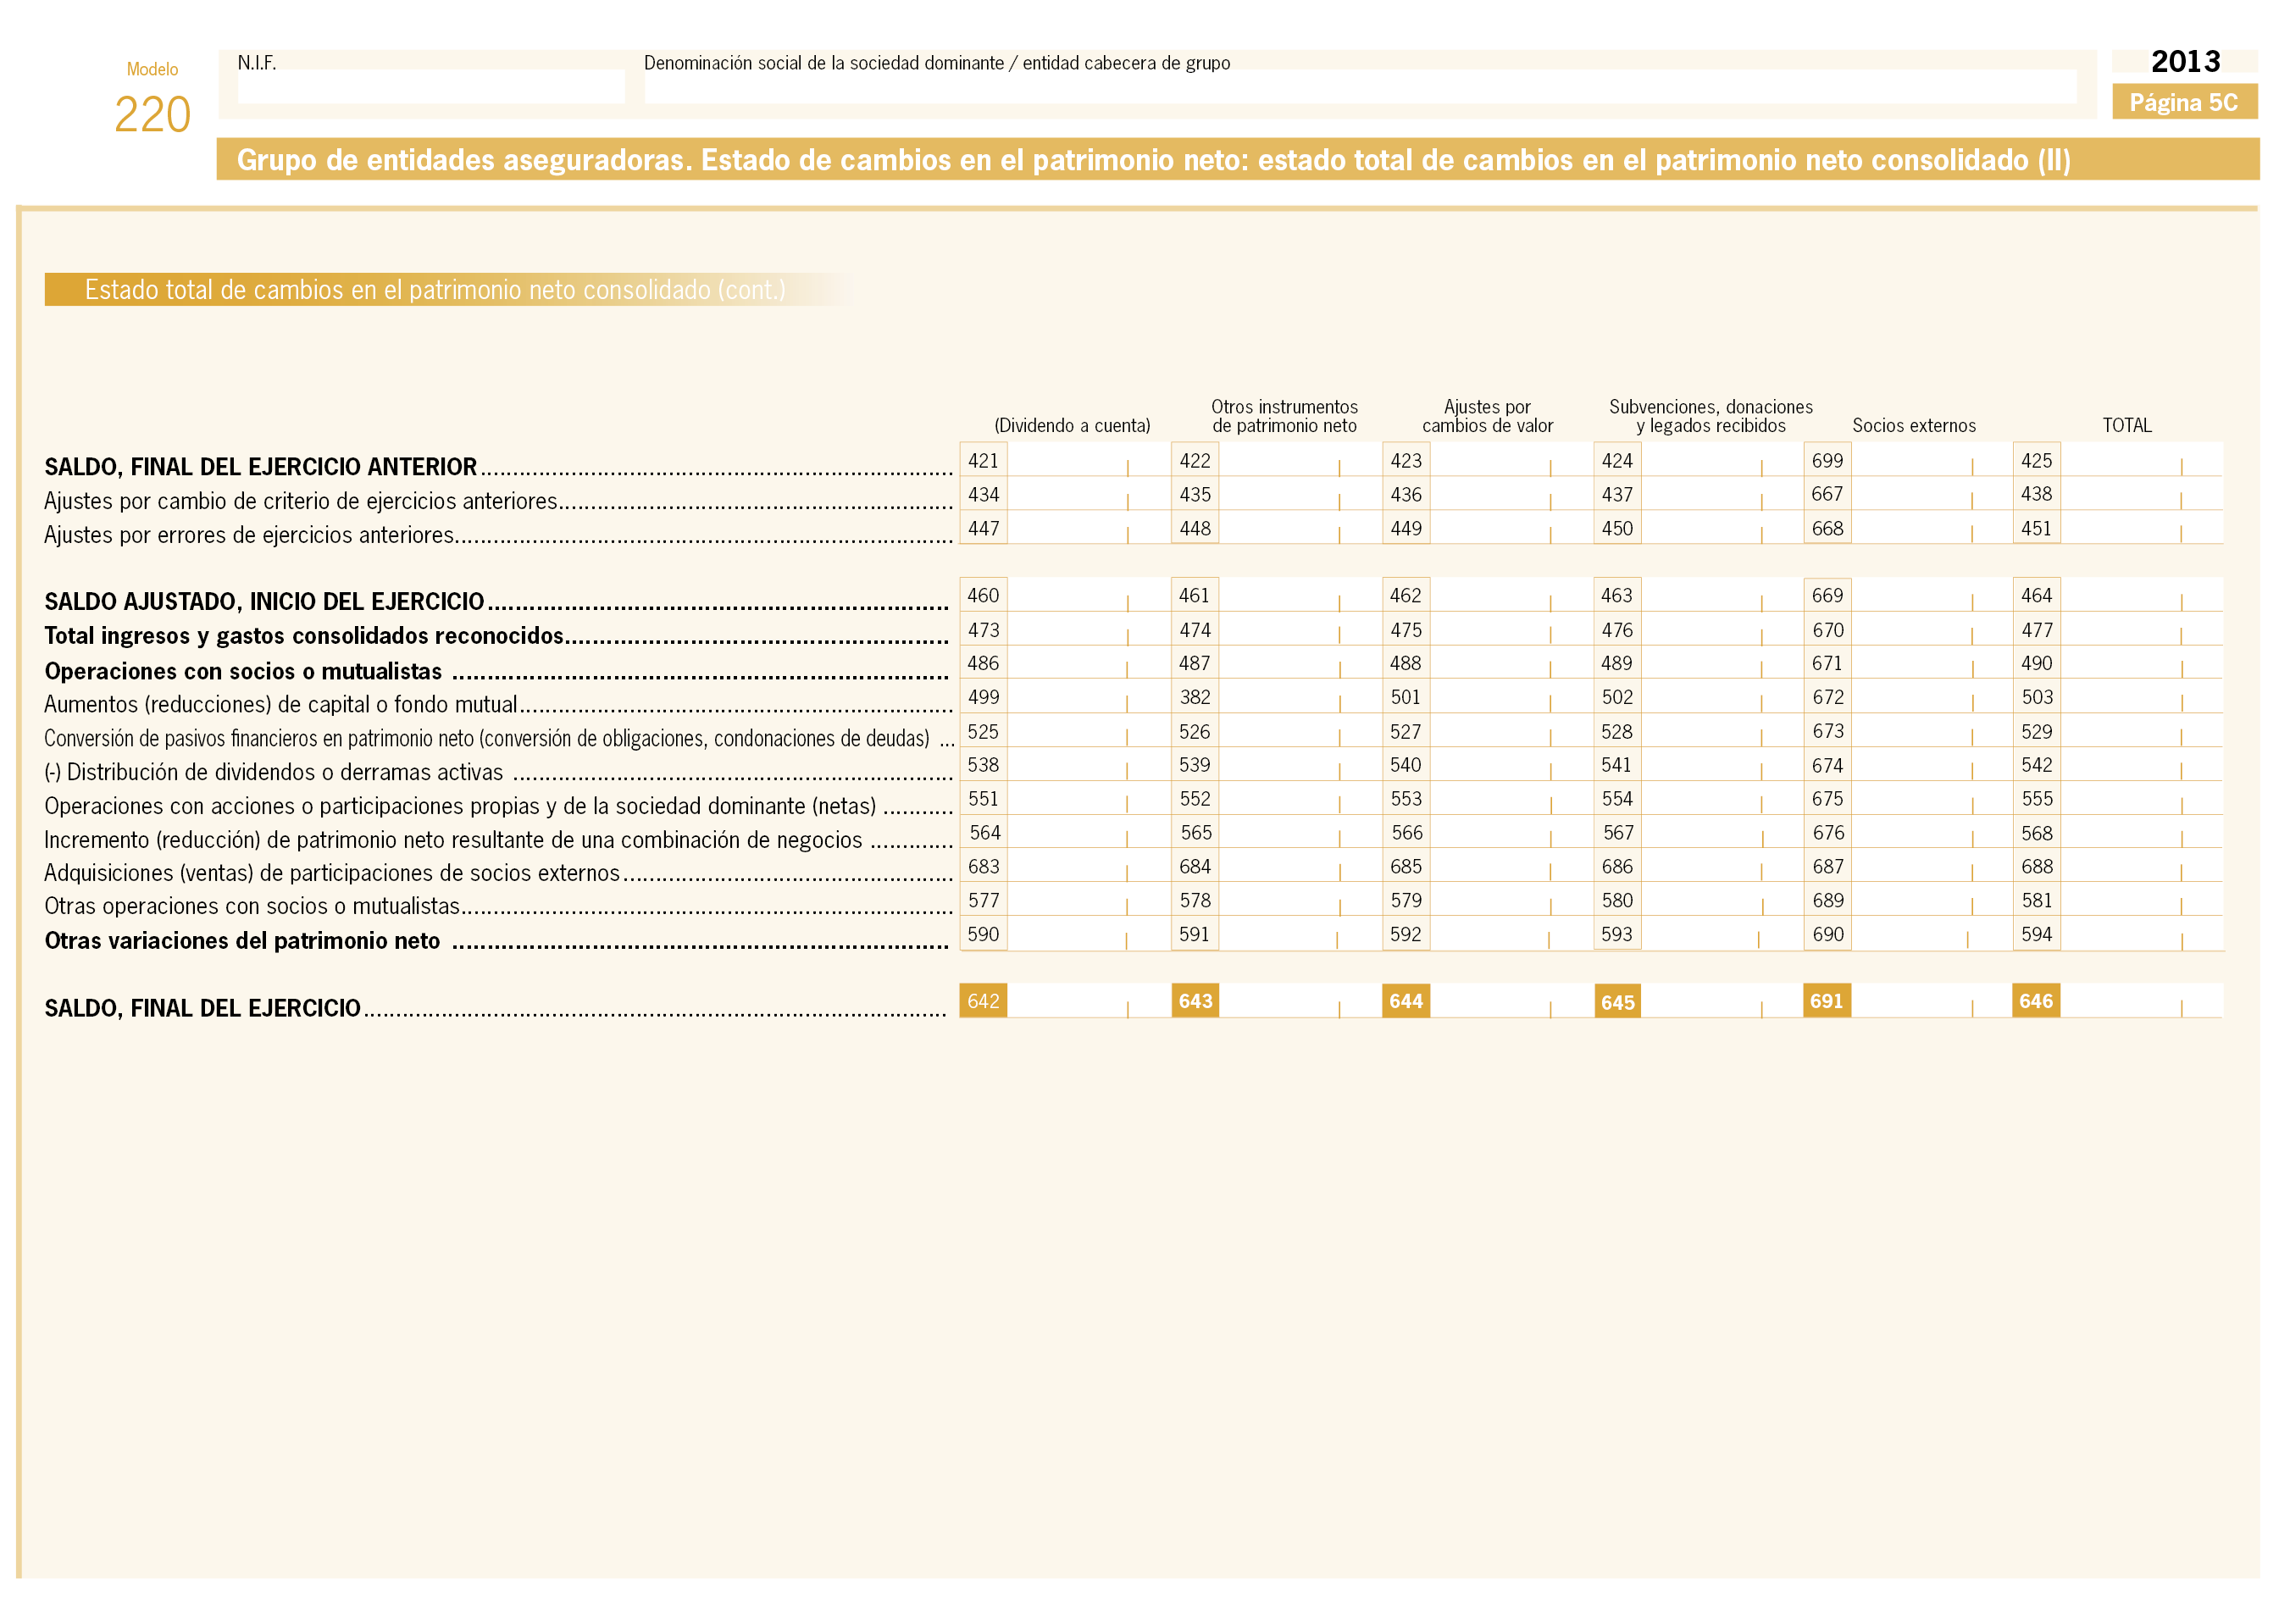Click 'Subvenciones, donaciones y legados recibidos' header

pyautogui.click(x=1710, y=416)
